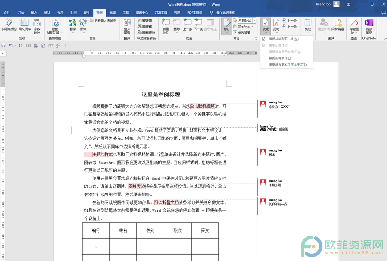The height and width of the screenshot is (261, 387).
Task: Add a comment with 新建批注
Action: [166, 26]
